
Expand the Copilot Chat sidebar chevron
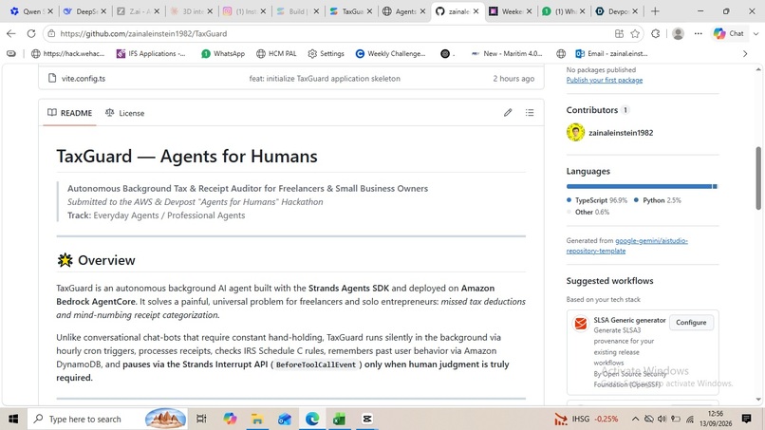(756, 33)
